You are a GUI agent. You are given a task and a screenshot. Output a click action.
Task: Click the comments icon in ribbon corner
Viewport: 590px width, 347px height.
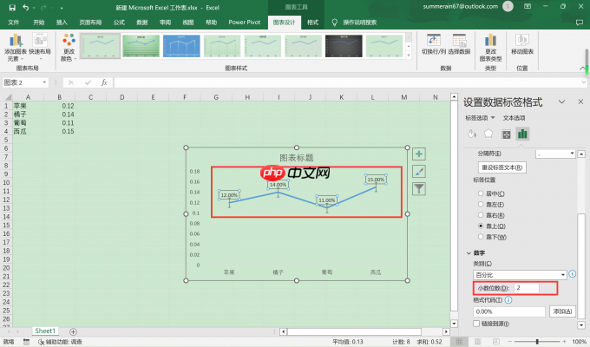(x=580, y=23)
